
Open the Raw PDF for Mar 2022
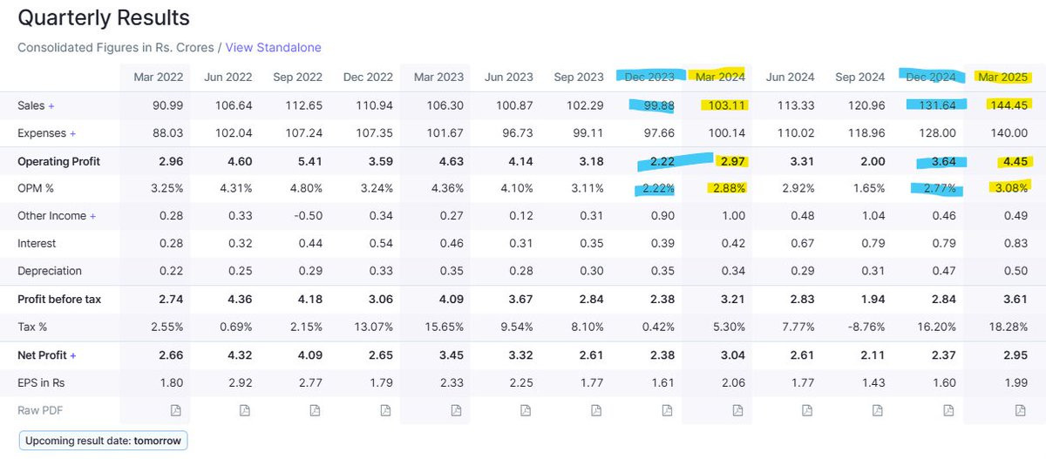pyautogui.click(x=173, y=410)
